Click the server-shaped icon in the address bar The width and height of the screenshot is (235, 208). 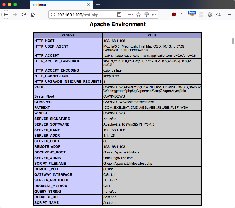click(146, 15)
